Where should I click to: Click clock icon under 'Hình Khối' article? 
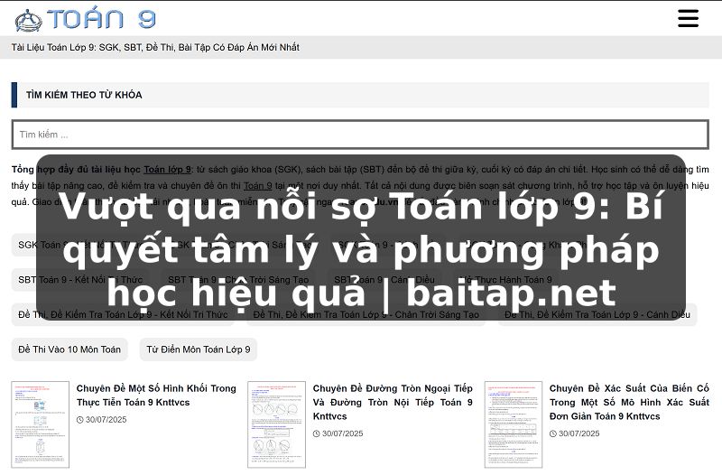click(80, 420)
